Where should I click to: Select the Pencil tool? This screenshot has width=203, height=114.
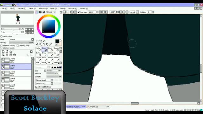pos(44,59)
